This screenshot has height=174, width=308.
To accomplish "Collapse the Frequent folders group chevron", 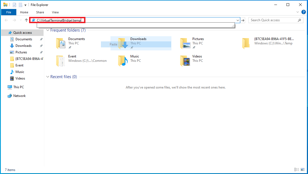I will [48, 30].
